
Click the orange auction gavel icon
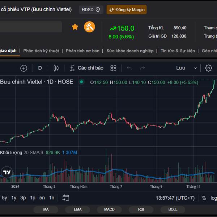tap(90, 27)
